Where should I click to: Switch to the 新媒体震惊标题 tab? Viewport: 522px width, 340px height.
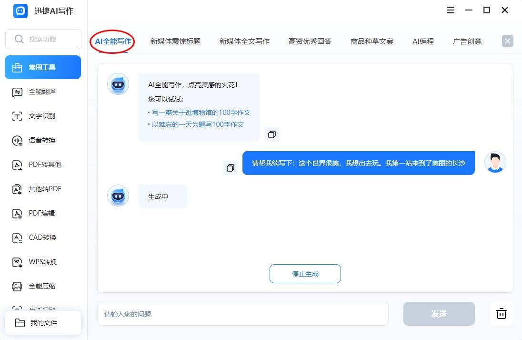175,41
